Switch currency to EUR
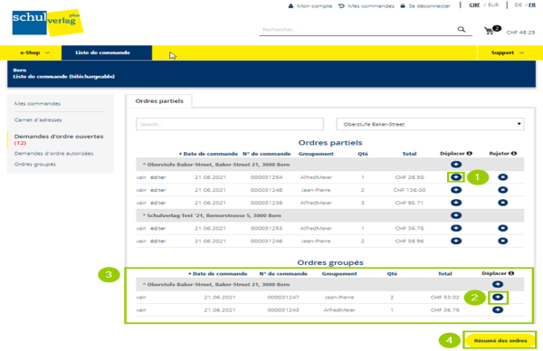 tap(493, 5)
